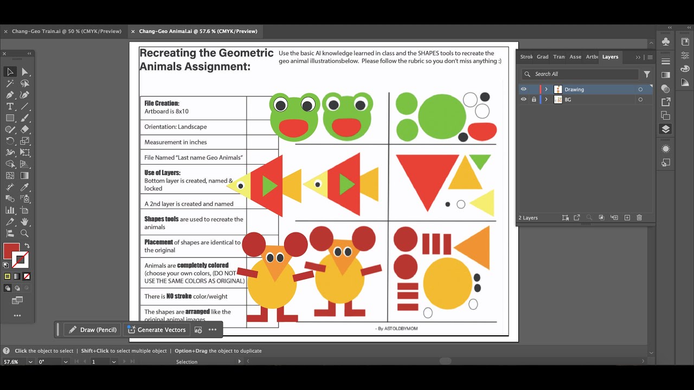694x390 pixels.
Task: Create new layer with plus icon
Action: (x=627, y=218)
